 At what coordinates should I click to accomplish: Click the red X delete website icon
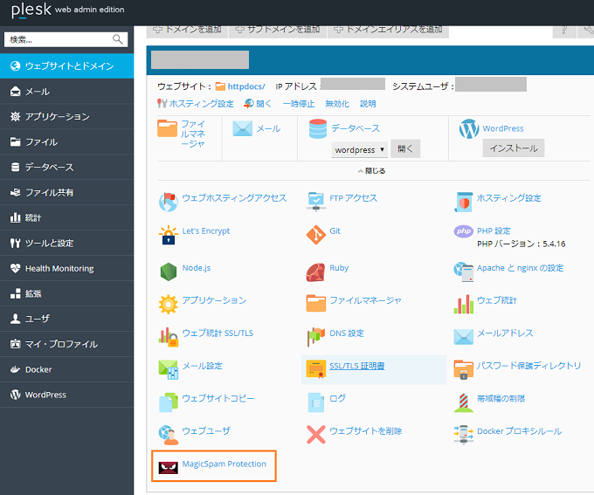coord(316,435)
